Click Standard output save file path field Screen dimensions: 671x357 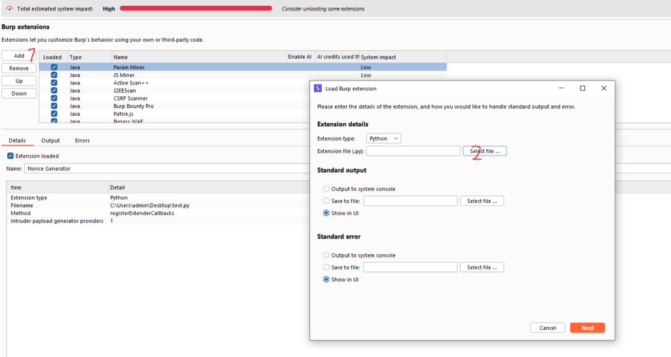tap(410, 201)
